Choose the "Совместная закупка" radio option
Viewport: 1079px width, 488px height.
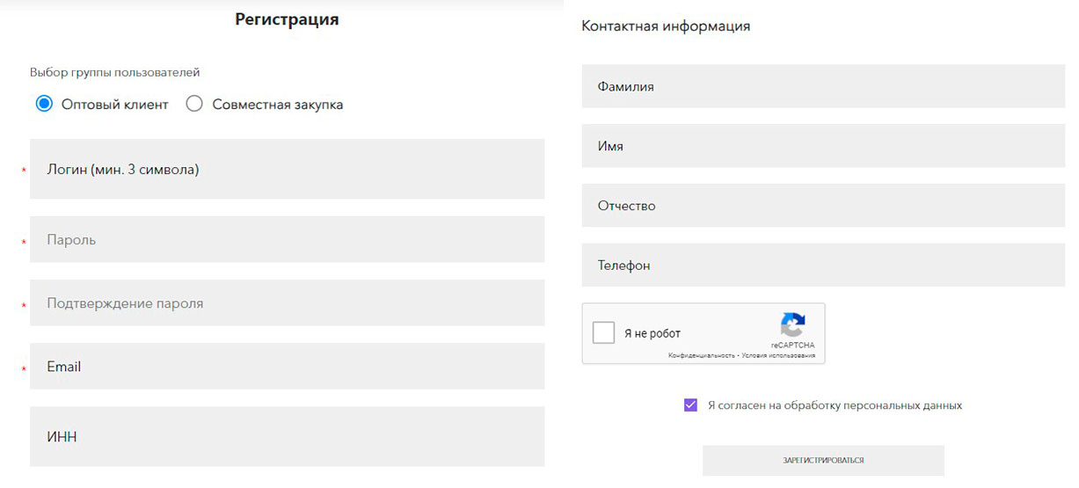[195, 104]
